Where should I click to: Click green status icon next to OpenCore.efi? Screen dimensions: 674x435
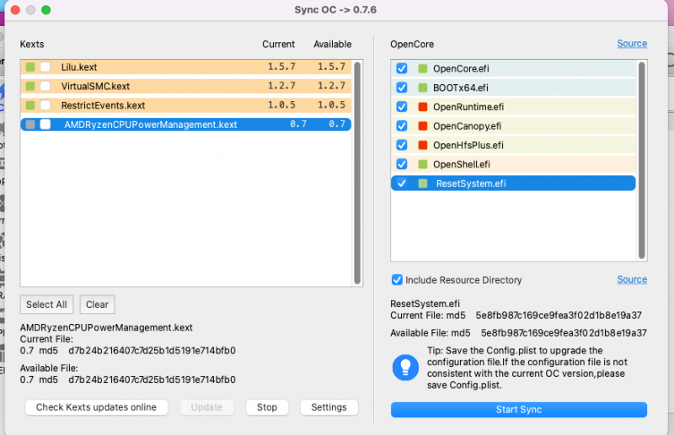click(423, 68)
